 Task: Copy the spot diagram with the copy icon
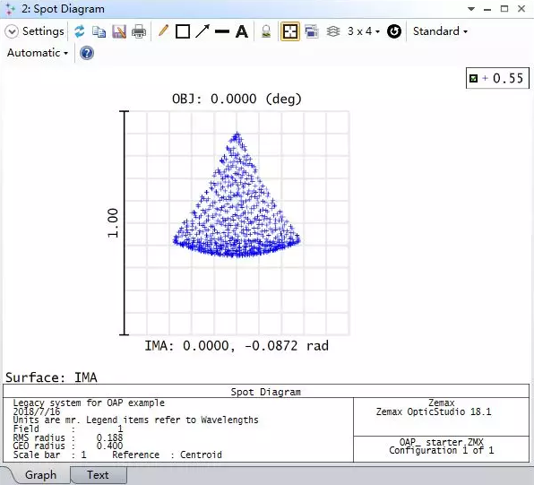click(99, 31)
